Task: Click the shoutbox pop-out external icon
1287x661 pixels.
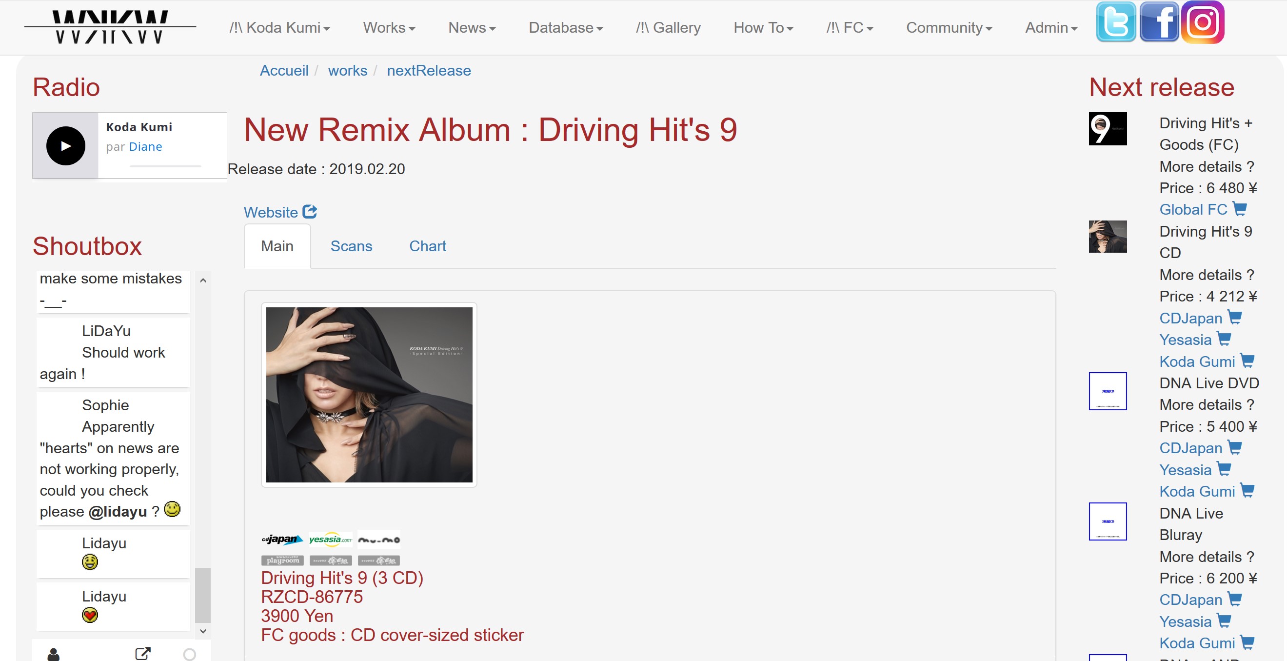Action: (x=143, y=654)
